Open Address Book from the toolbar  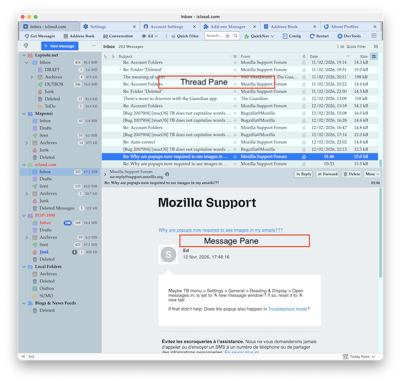(x=79, y=36)
